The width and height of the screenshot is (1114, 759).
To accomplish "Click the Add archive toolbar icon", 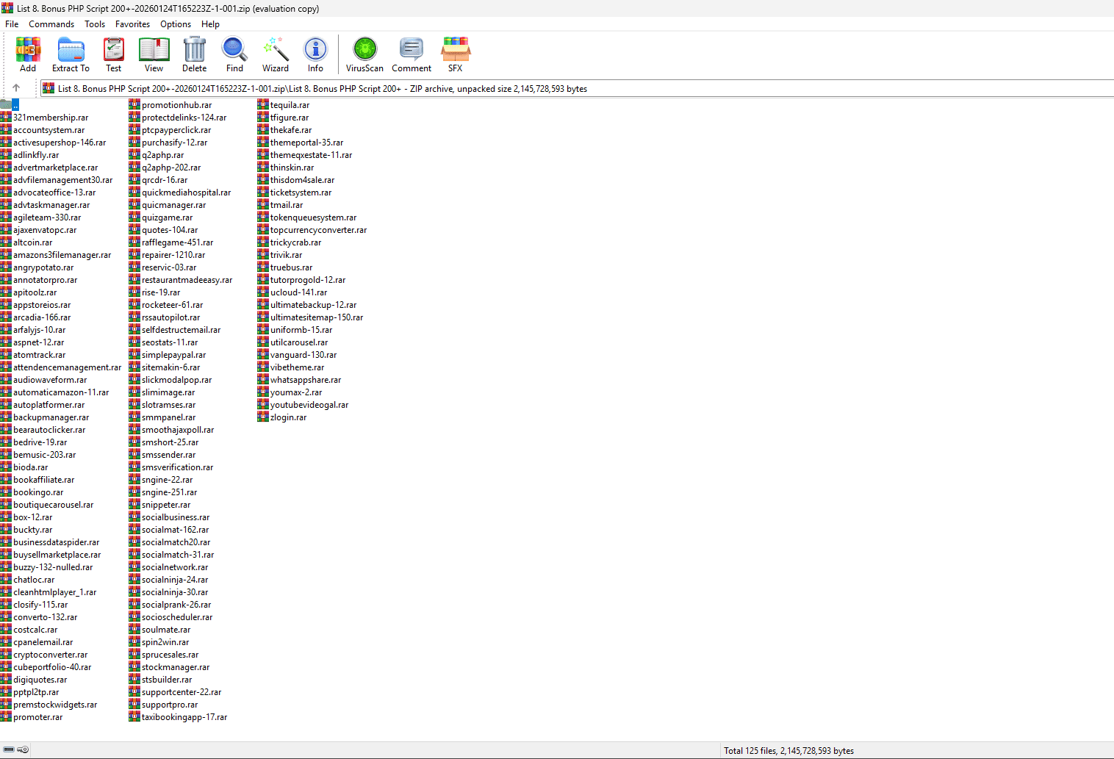I will click(28, 54).
